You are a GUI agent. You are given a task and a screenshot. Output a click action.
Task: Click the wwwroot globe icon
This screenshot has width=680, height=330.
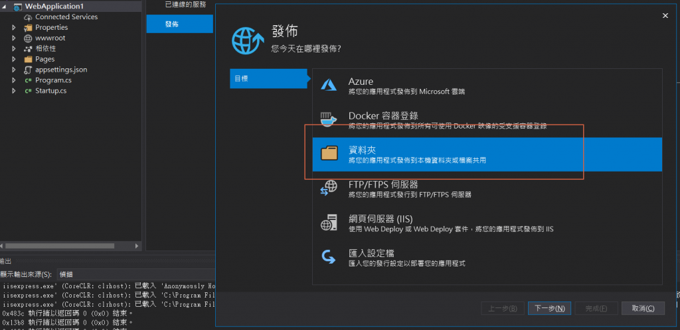pyautogui.click(x=28, y=38)
